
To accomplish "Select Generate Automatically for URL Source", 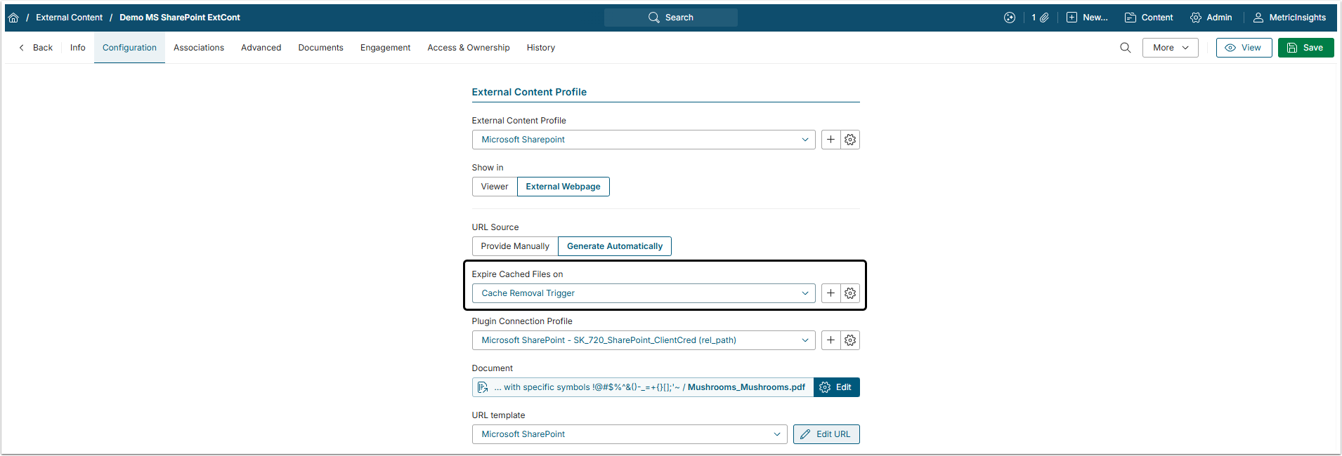I will [x=615, y=246].
